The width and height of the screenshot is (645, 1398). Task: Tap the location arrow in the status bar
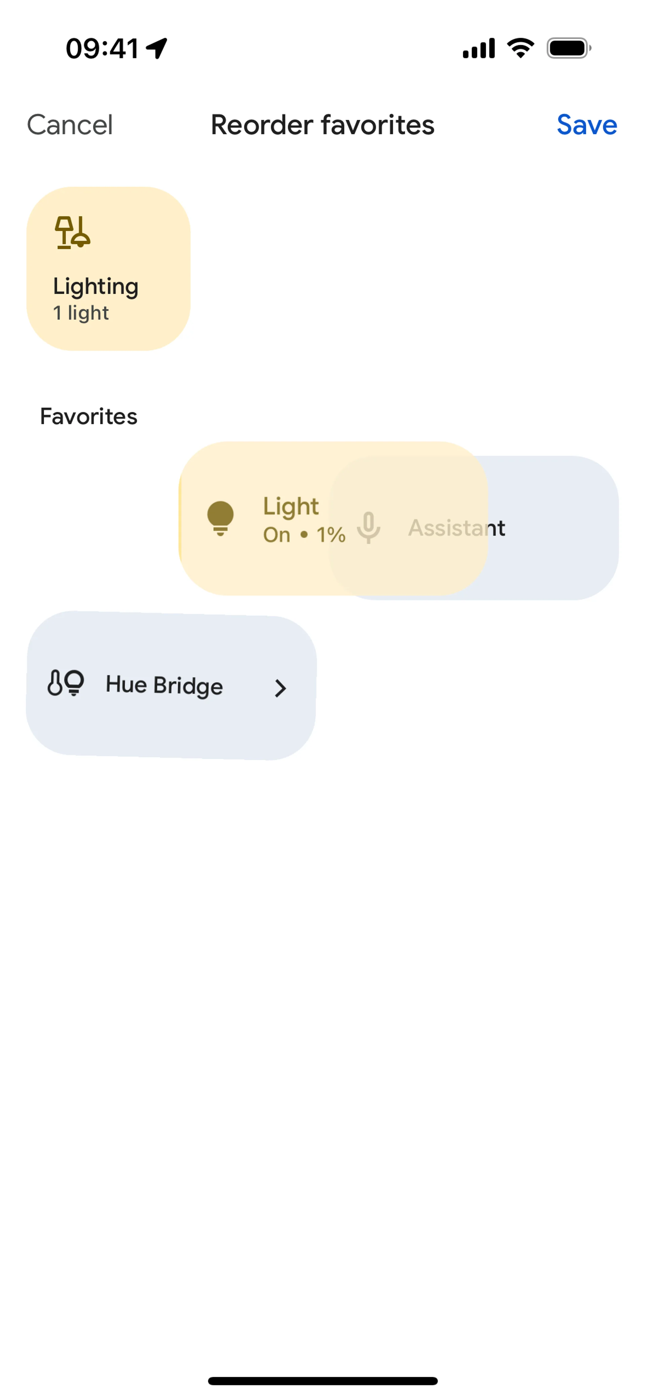click(x=157, y=48)
